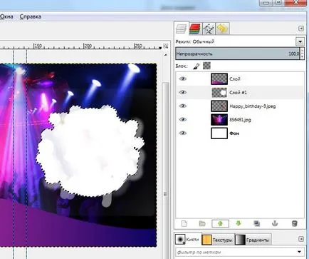Hide the Happy_birthday-9.jpeg layer
Screen dimensions: 309x259
[x=182, y=106]
